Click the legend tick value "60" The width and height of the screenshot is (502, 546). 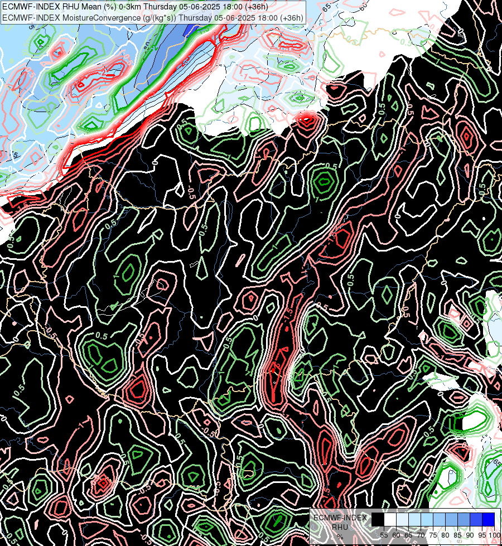pyautogui.click(x=396, y=535)
